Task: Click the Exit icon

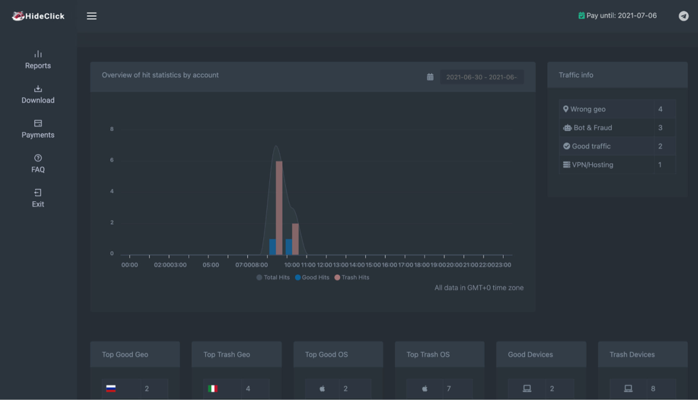Action: tap(37, 192)
